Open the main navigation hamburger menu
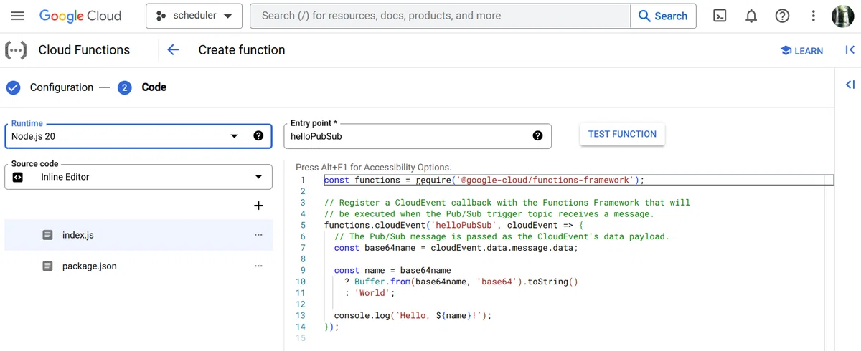This screenshot has height=351, width=861. [x=18, y=16]
